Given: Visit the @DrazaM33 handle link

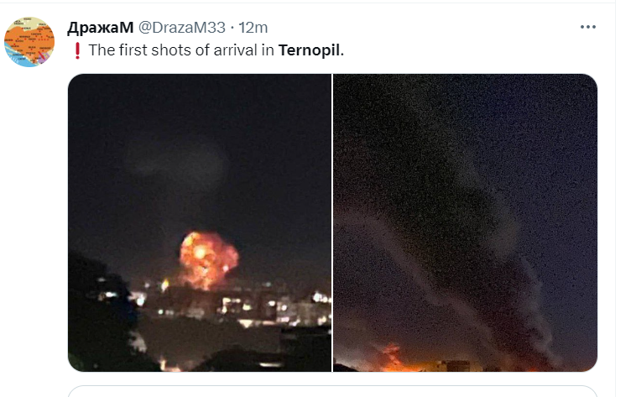Looking at the screenshot, I should tap(182, 28).
